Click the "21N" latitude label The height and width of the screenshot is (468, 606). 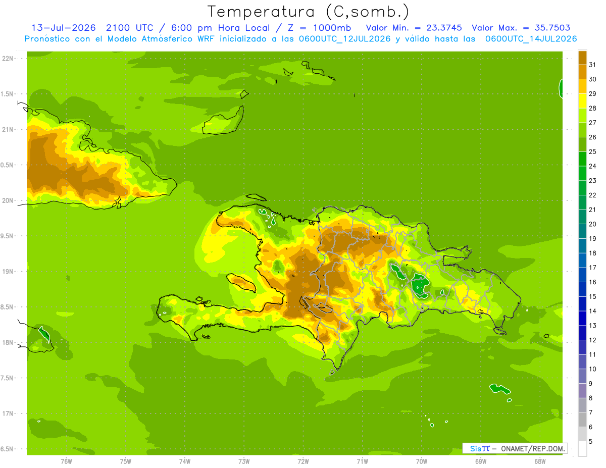pos(8,129)
